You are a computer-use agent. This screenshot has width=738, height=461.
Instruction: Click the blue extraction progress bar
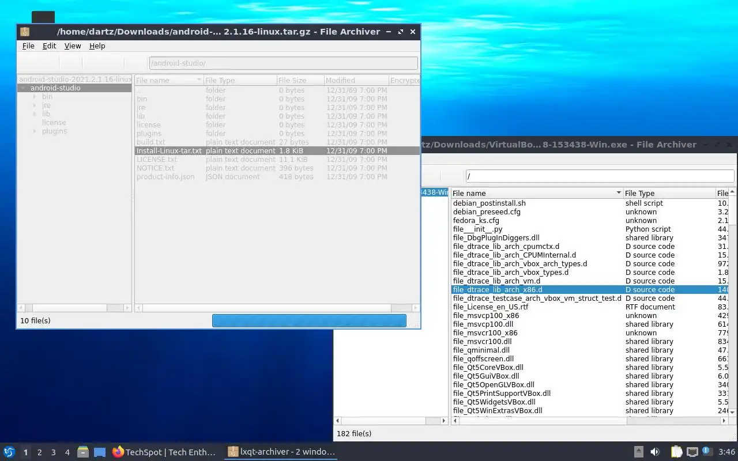coord(309,320)
